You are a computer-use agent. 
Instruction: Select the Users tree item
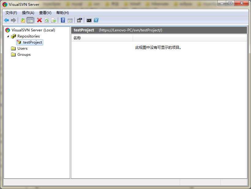(x=22, y=48)
